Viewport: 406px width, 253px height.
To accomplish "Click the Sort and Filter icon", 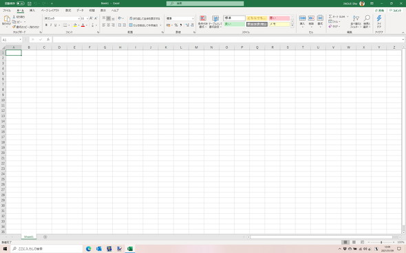I will [x=356, y=19].
